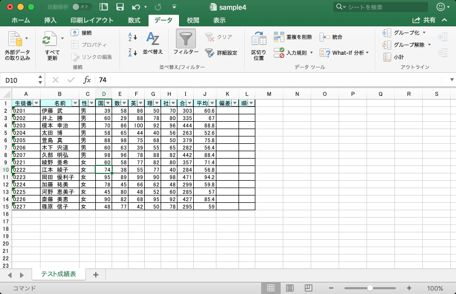
Task: Click the Connections (接続) icon
Action: pos(75,33)
